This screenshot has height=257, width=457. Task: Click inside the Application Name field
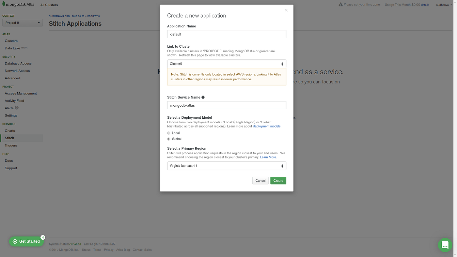[227, 34]
